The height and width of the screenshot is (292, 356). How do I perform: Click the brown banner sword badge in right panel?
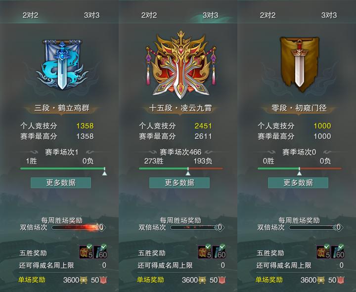coord(300,64)
